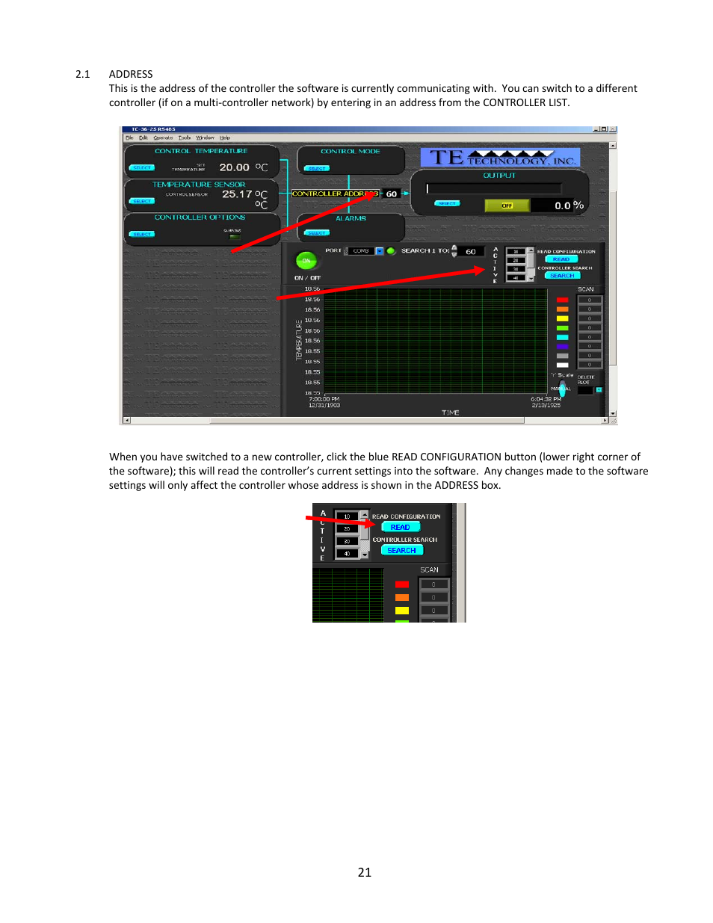Click SELECT in the Output panel

447,203
